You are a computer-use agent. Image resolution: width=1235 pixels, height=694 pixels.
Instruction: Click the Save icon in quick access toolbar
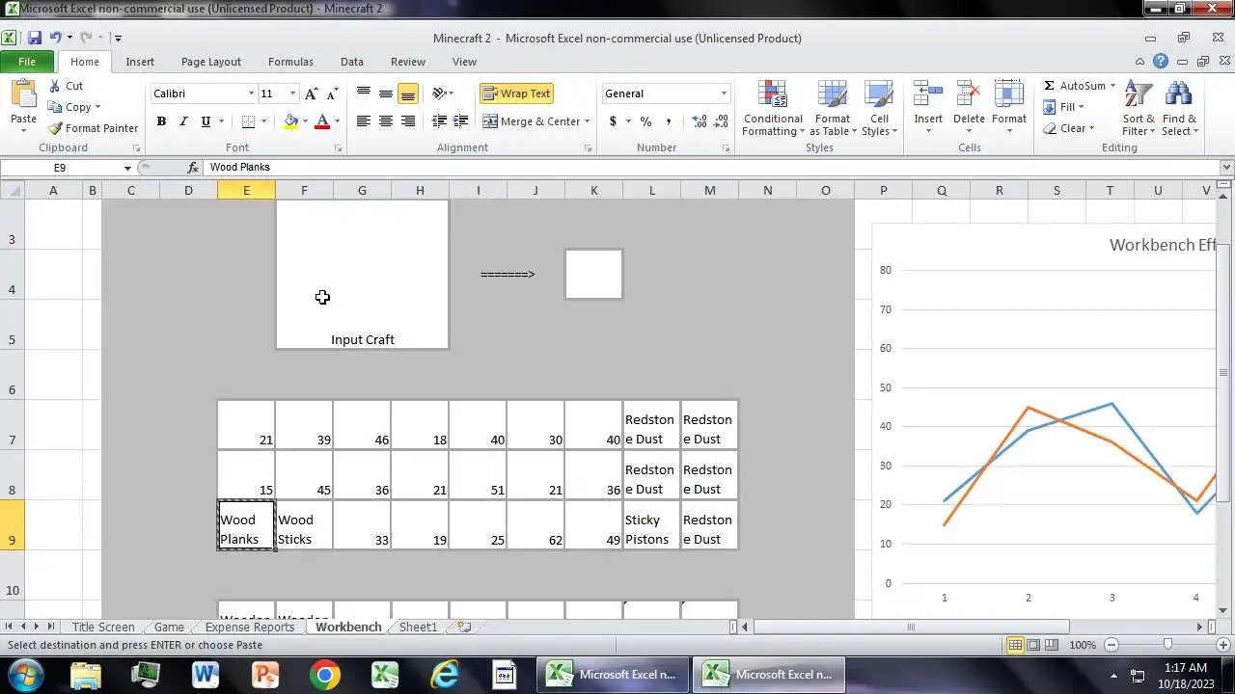coord(34,39)
